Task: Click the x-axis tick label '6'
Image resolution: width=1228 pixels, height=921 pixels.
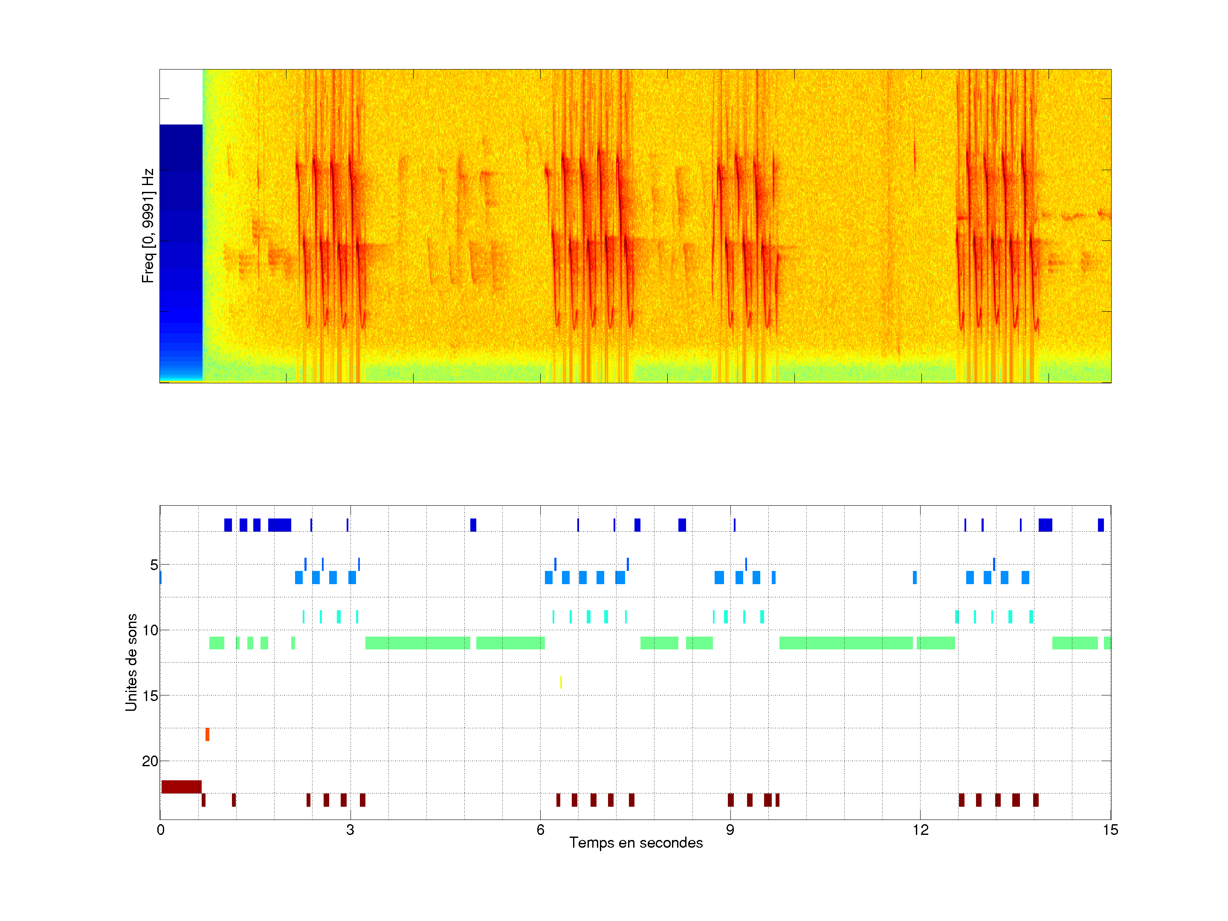Action: (x=540, y=830)
